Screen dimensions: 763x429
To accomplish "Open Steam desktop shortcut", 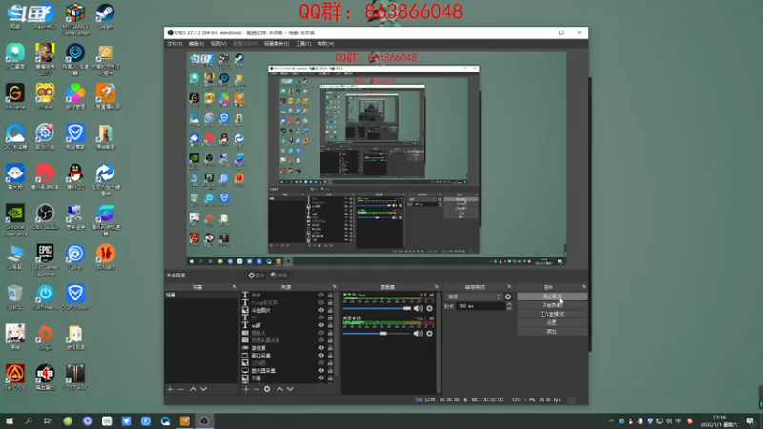I will (105, 16).
